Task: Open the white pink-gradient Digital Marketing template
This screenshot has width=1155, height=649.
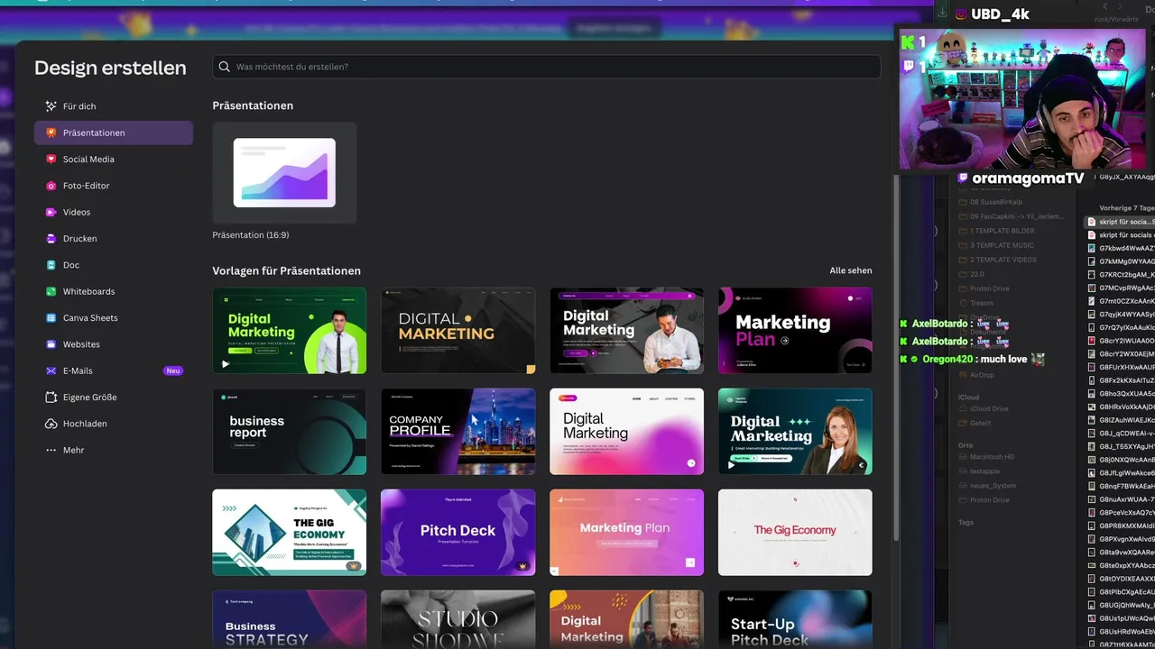Action: (x=626, y=431)
